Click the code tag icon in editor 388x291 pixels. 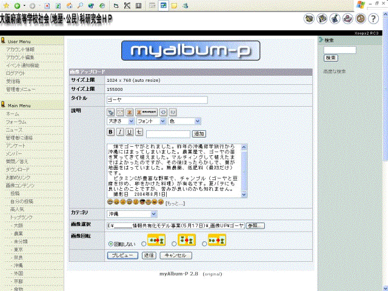click(163, 112)
